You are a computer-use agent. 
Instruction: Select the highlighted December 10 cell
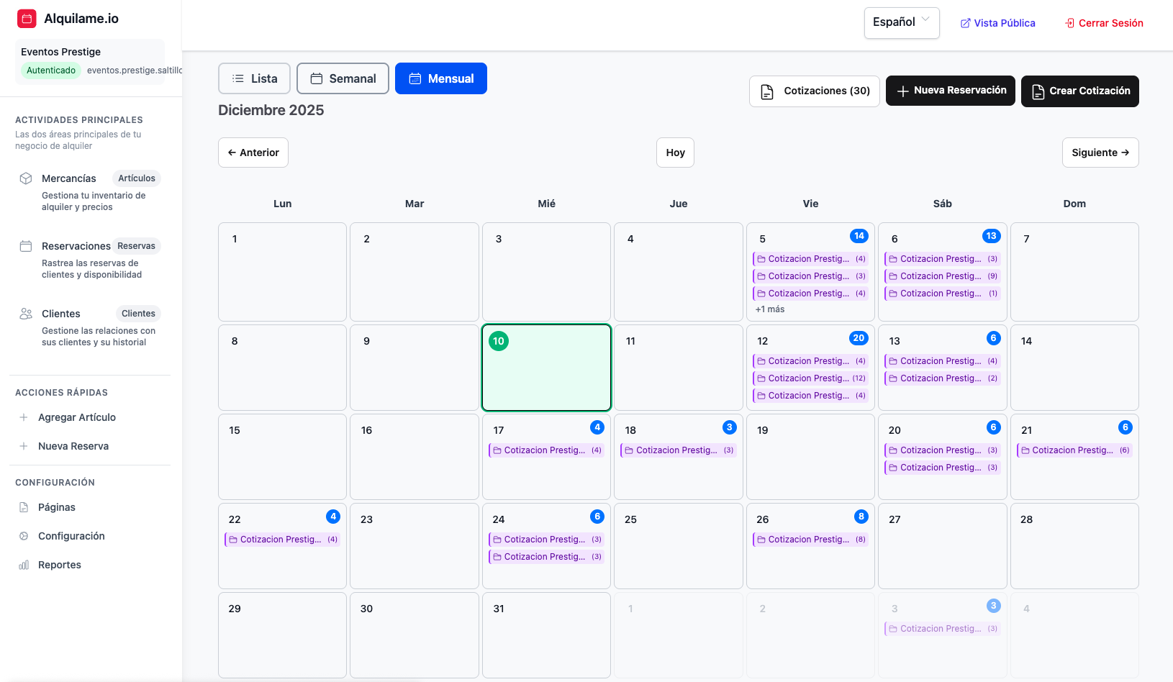pos(546,368)
